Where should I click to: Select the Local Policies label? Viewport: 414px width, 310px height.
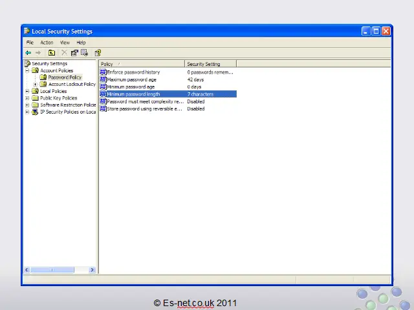(53, 91)
